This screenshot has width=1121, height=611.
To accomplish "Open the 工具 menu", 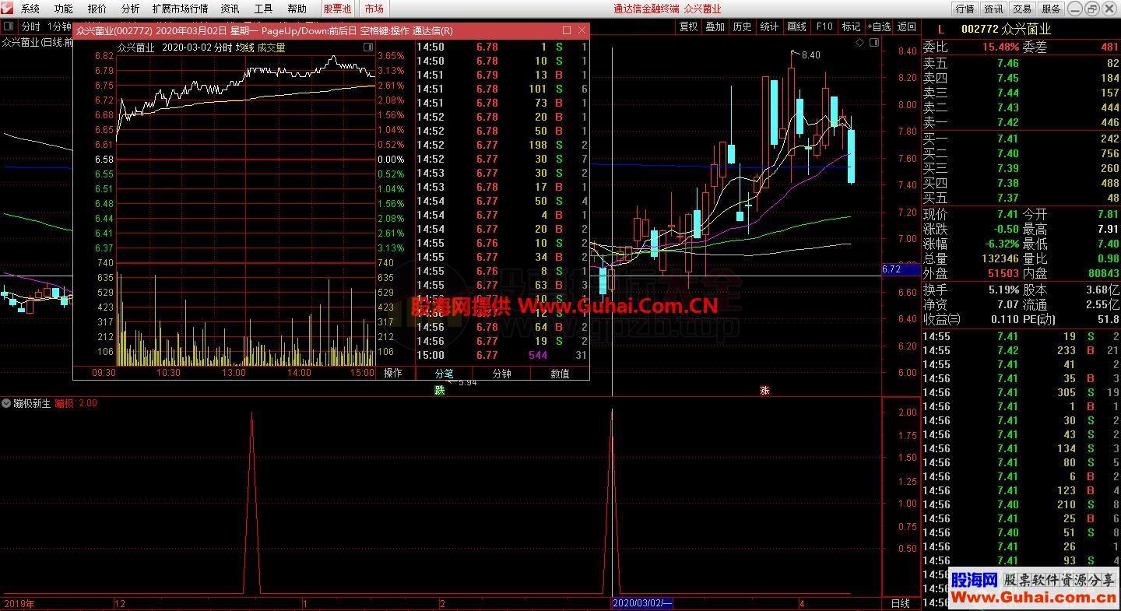I will pos(263,9).
